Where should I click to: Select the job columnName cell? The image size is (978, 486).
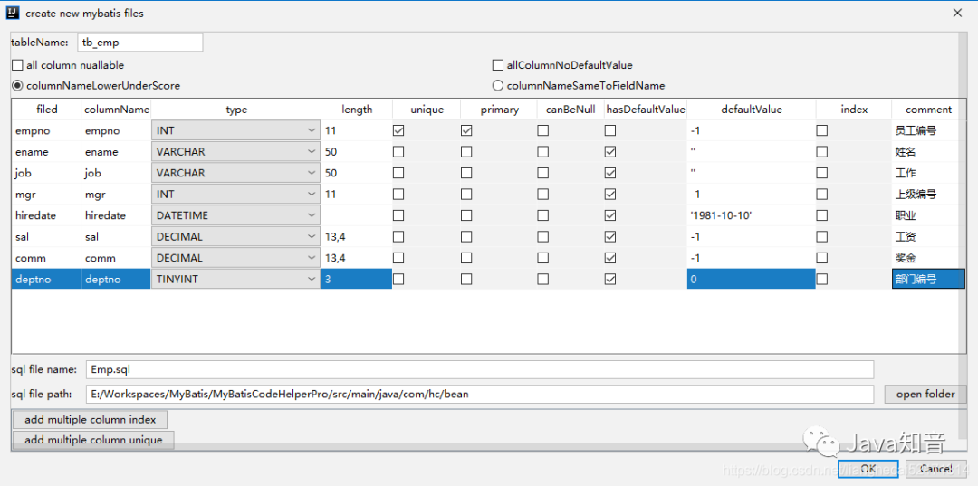click(117, 173)
